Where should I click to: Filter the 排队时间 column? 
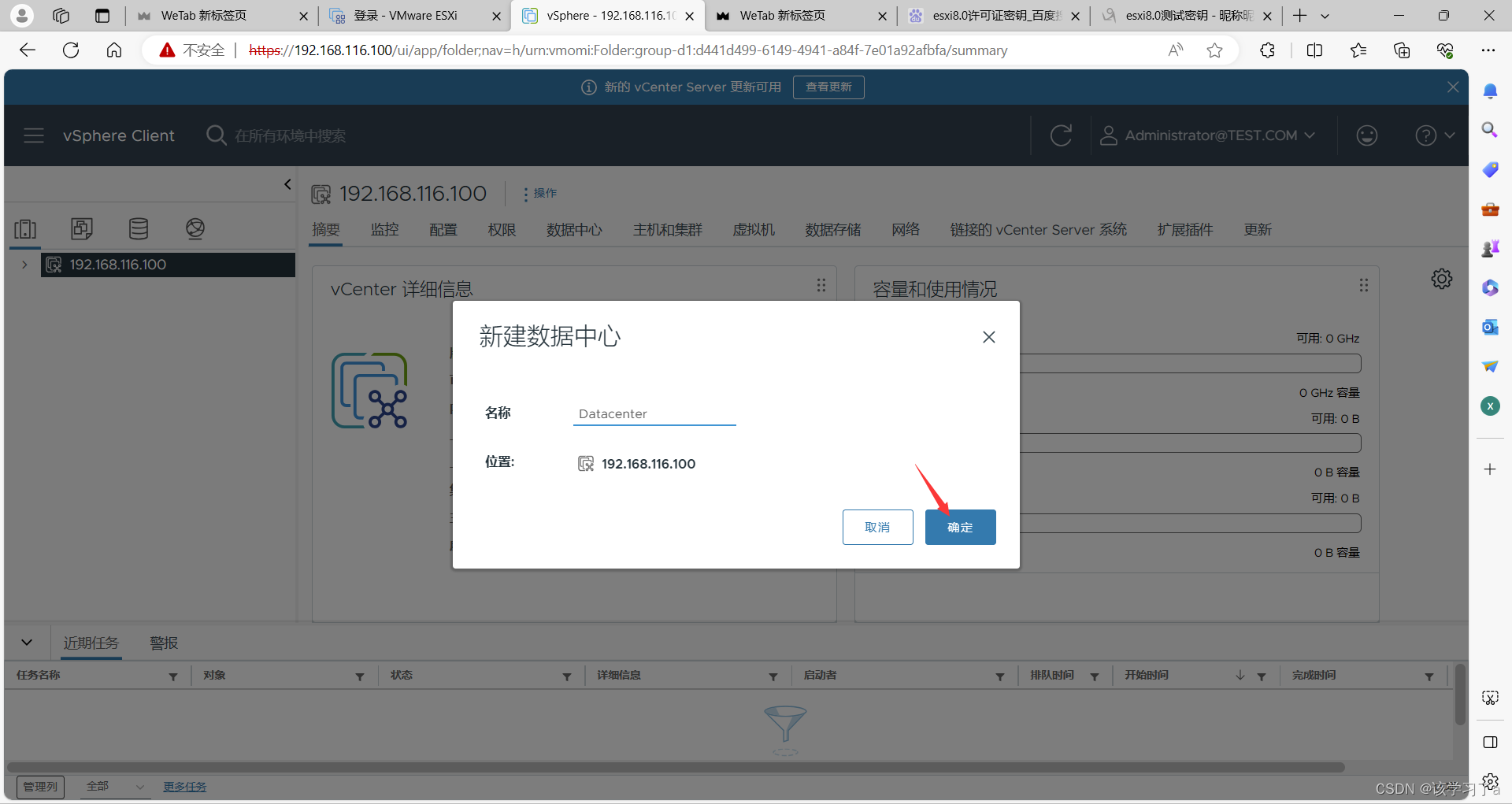(x=1095, y=676)
